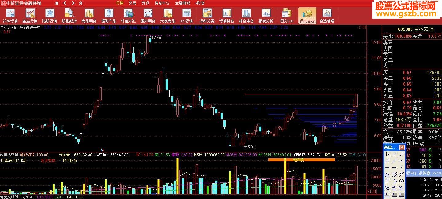Open 品种分类 category icon
This screenshot has width=442, height=199.
tap(207, 15)
